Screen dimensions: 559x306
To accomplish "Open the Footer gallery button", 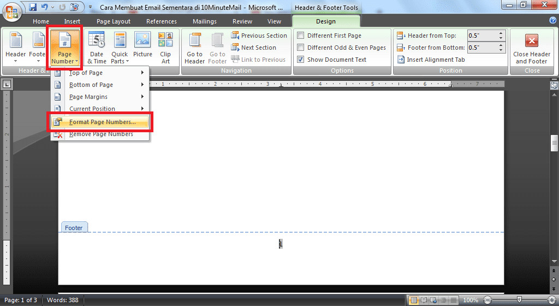I will (37, 48).
